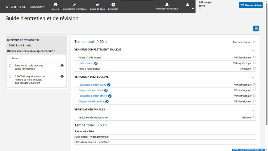
Task: Click the Changer véhicule button
Action: [251, 5]
